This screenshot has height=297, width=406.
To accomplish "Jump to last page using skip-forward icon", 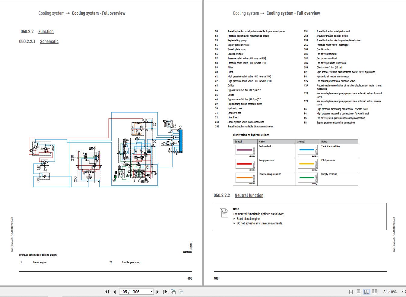I will [165, 292].
